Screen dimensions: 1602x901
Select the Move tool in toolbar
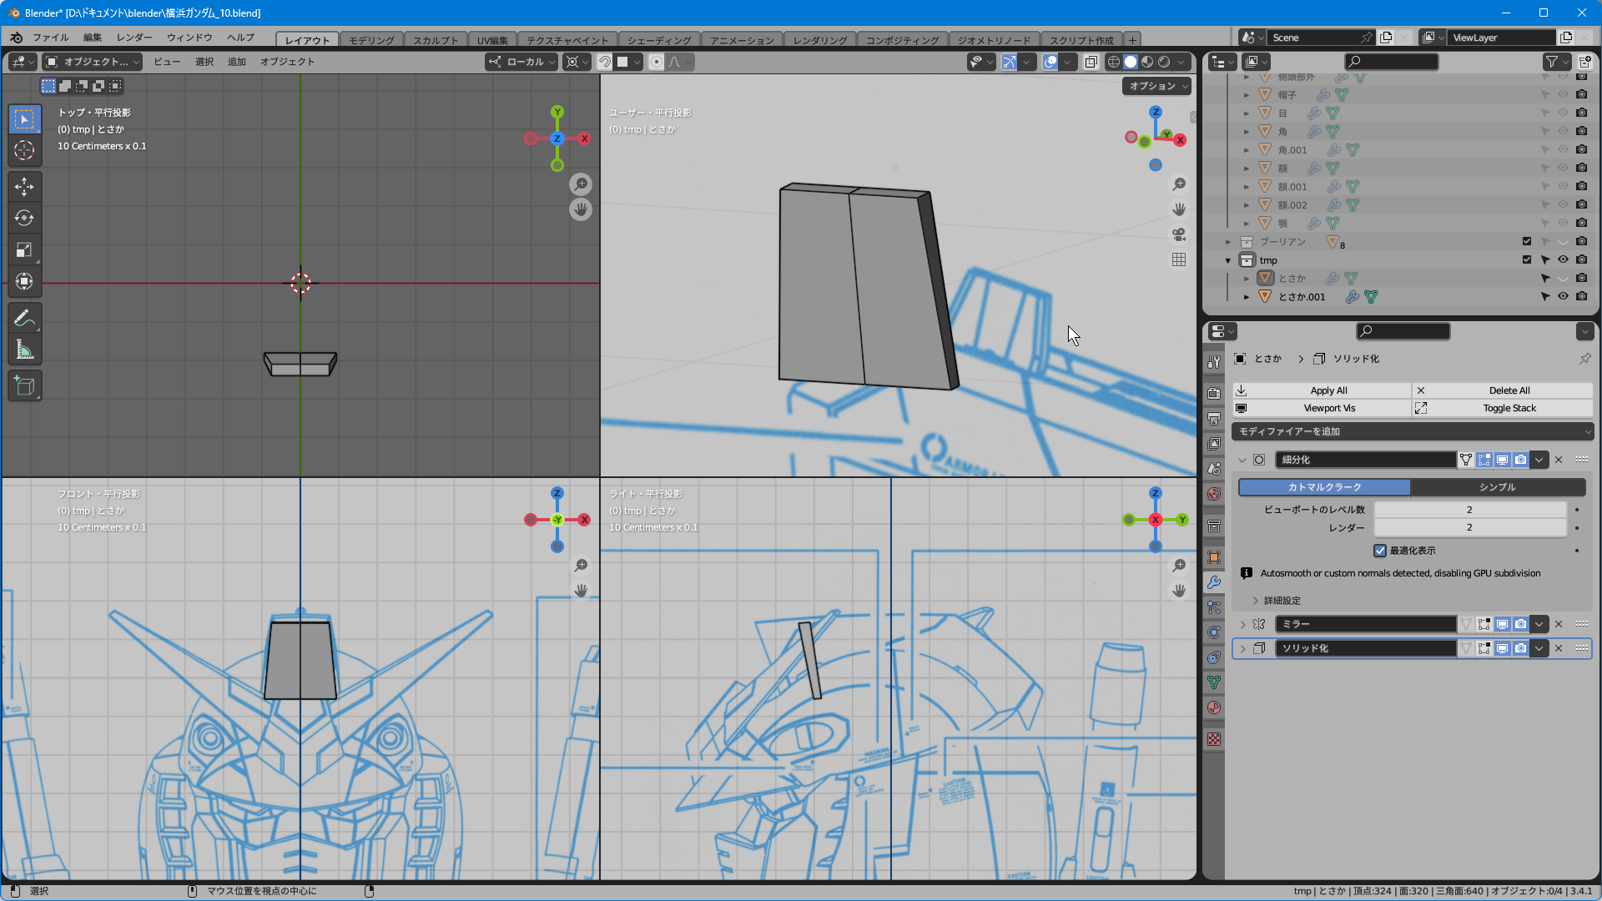pyautogui.click(x=24, y=186)
